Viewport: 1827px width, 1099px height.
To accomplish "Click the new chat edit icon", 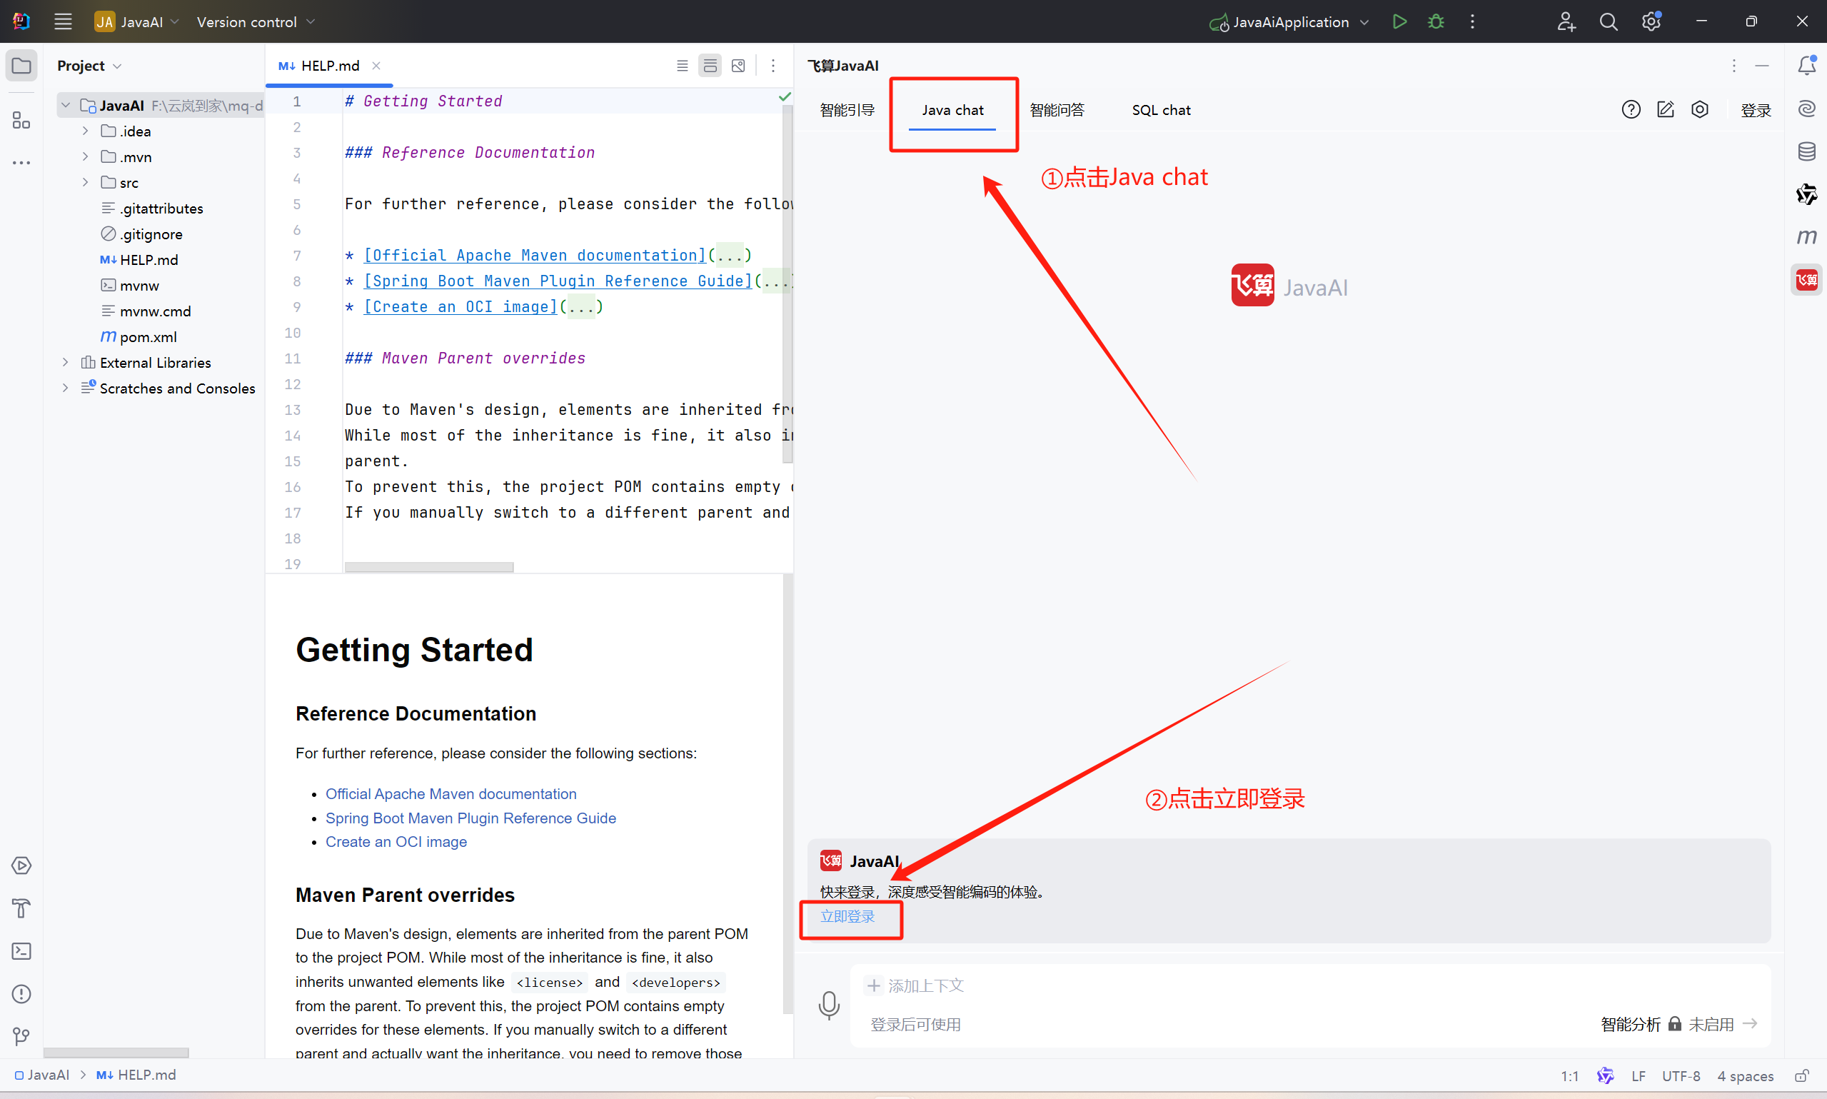I will click(x=1665, y=109).
